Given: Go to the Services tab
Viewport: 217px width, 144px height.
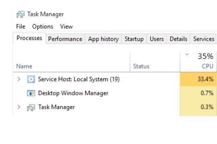Looking at the screenshot, I should (203, 39).
